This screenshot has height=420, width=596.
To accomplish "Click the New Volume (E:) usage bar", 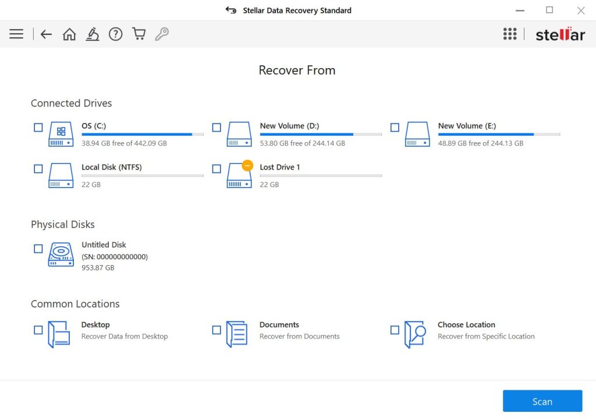I will click(499, 134).
